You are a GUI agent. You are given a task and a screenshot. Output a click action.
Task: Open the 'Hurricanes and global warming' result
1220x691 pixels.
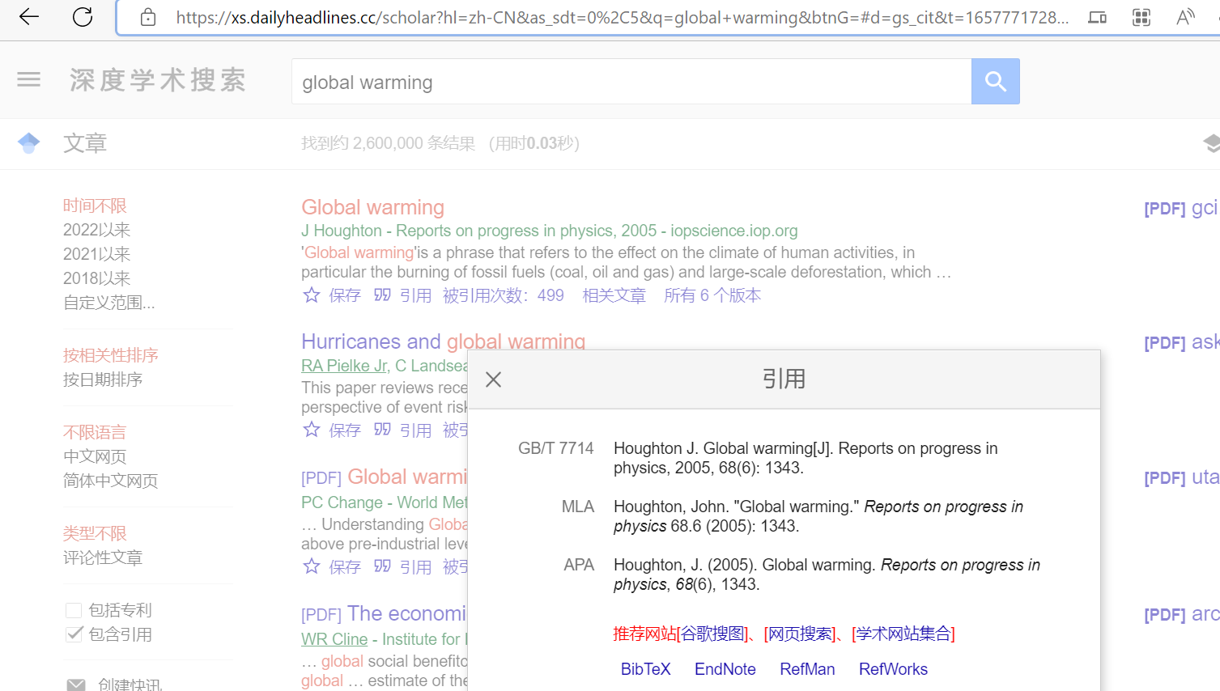click(443, 341)
